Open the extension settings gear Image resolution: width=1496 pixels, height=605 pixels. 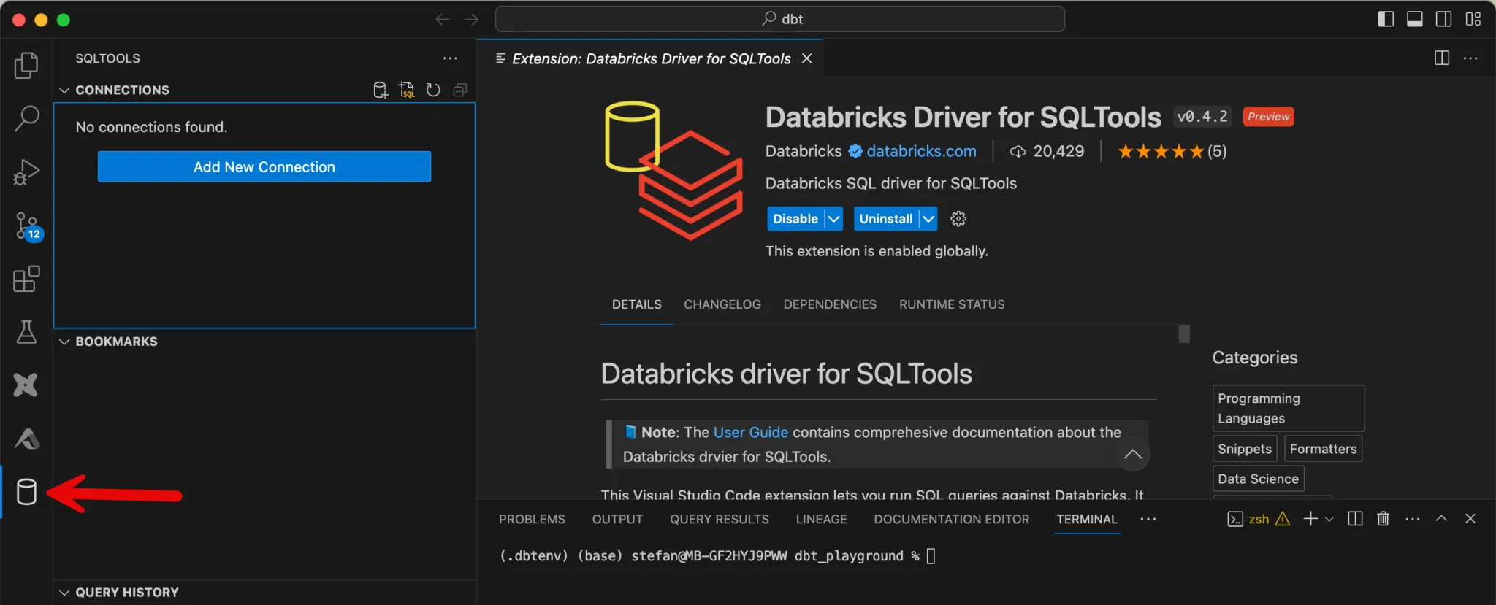click(x=958, y=219)
